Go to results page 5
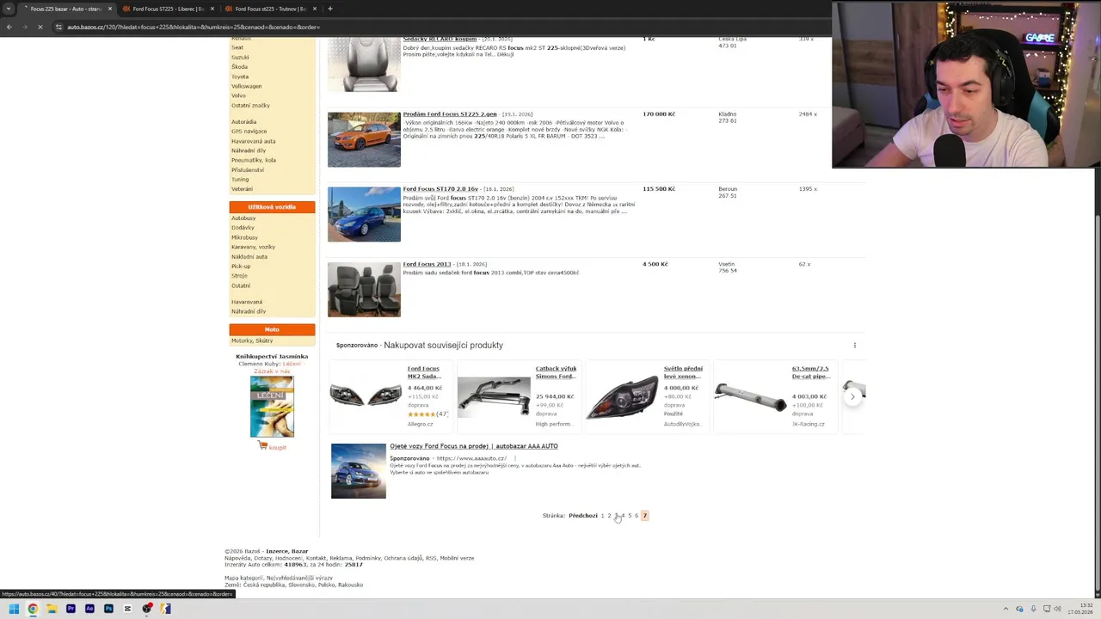1101x619 pixels. [x=630, y=516]
